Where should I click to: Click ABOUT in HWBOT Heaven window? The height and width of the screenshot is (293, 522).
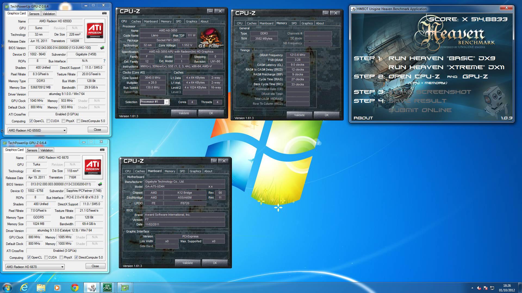tap(363, 118)
